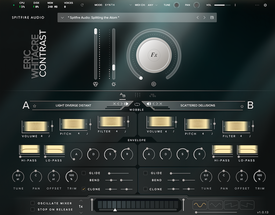Favorite layer B with the star

point(242,106)
